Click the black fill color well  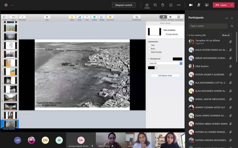click(151, 68)
